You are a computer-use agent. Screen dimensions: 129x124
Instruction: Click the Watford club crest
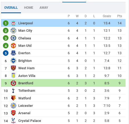[x=13, y=98]
